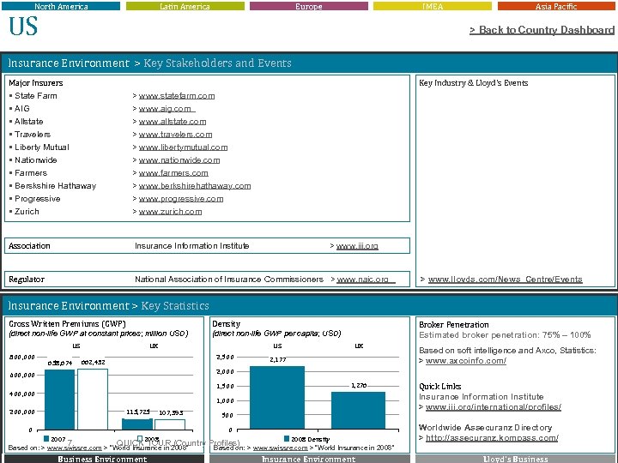Click the Berkshire Hathaway insurer name

click(56, 186)
